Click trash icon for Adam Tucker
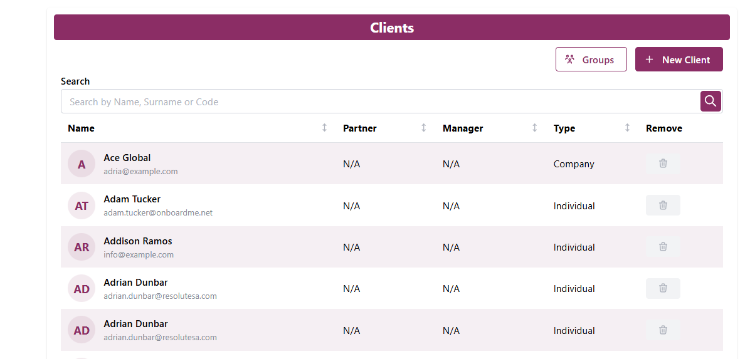This screenshot has height=359, width=750. coord(663,206)
